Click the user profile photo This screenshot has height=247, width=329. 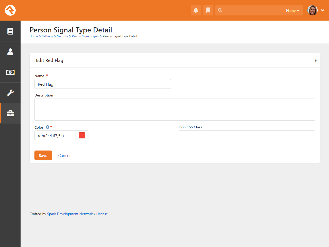(313, 10)
